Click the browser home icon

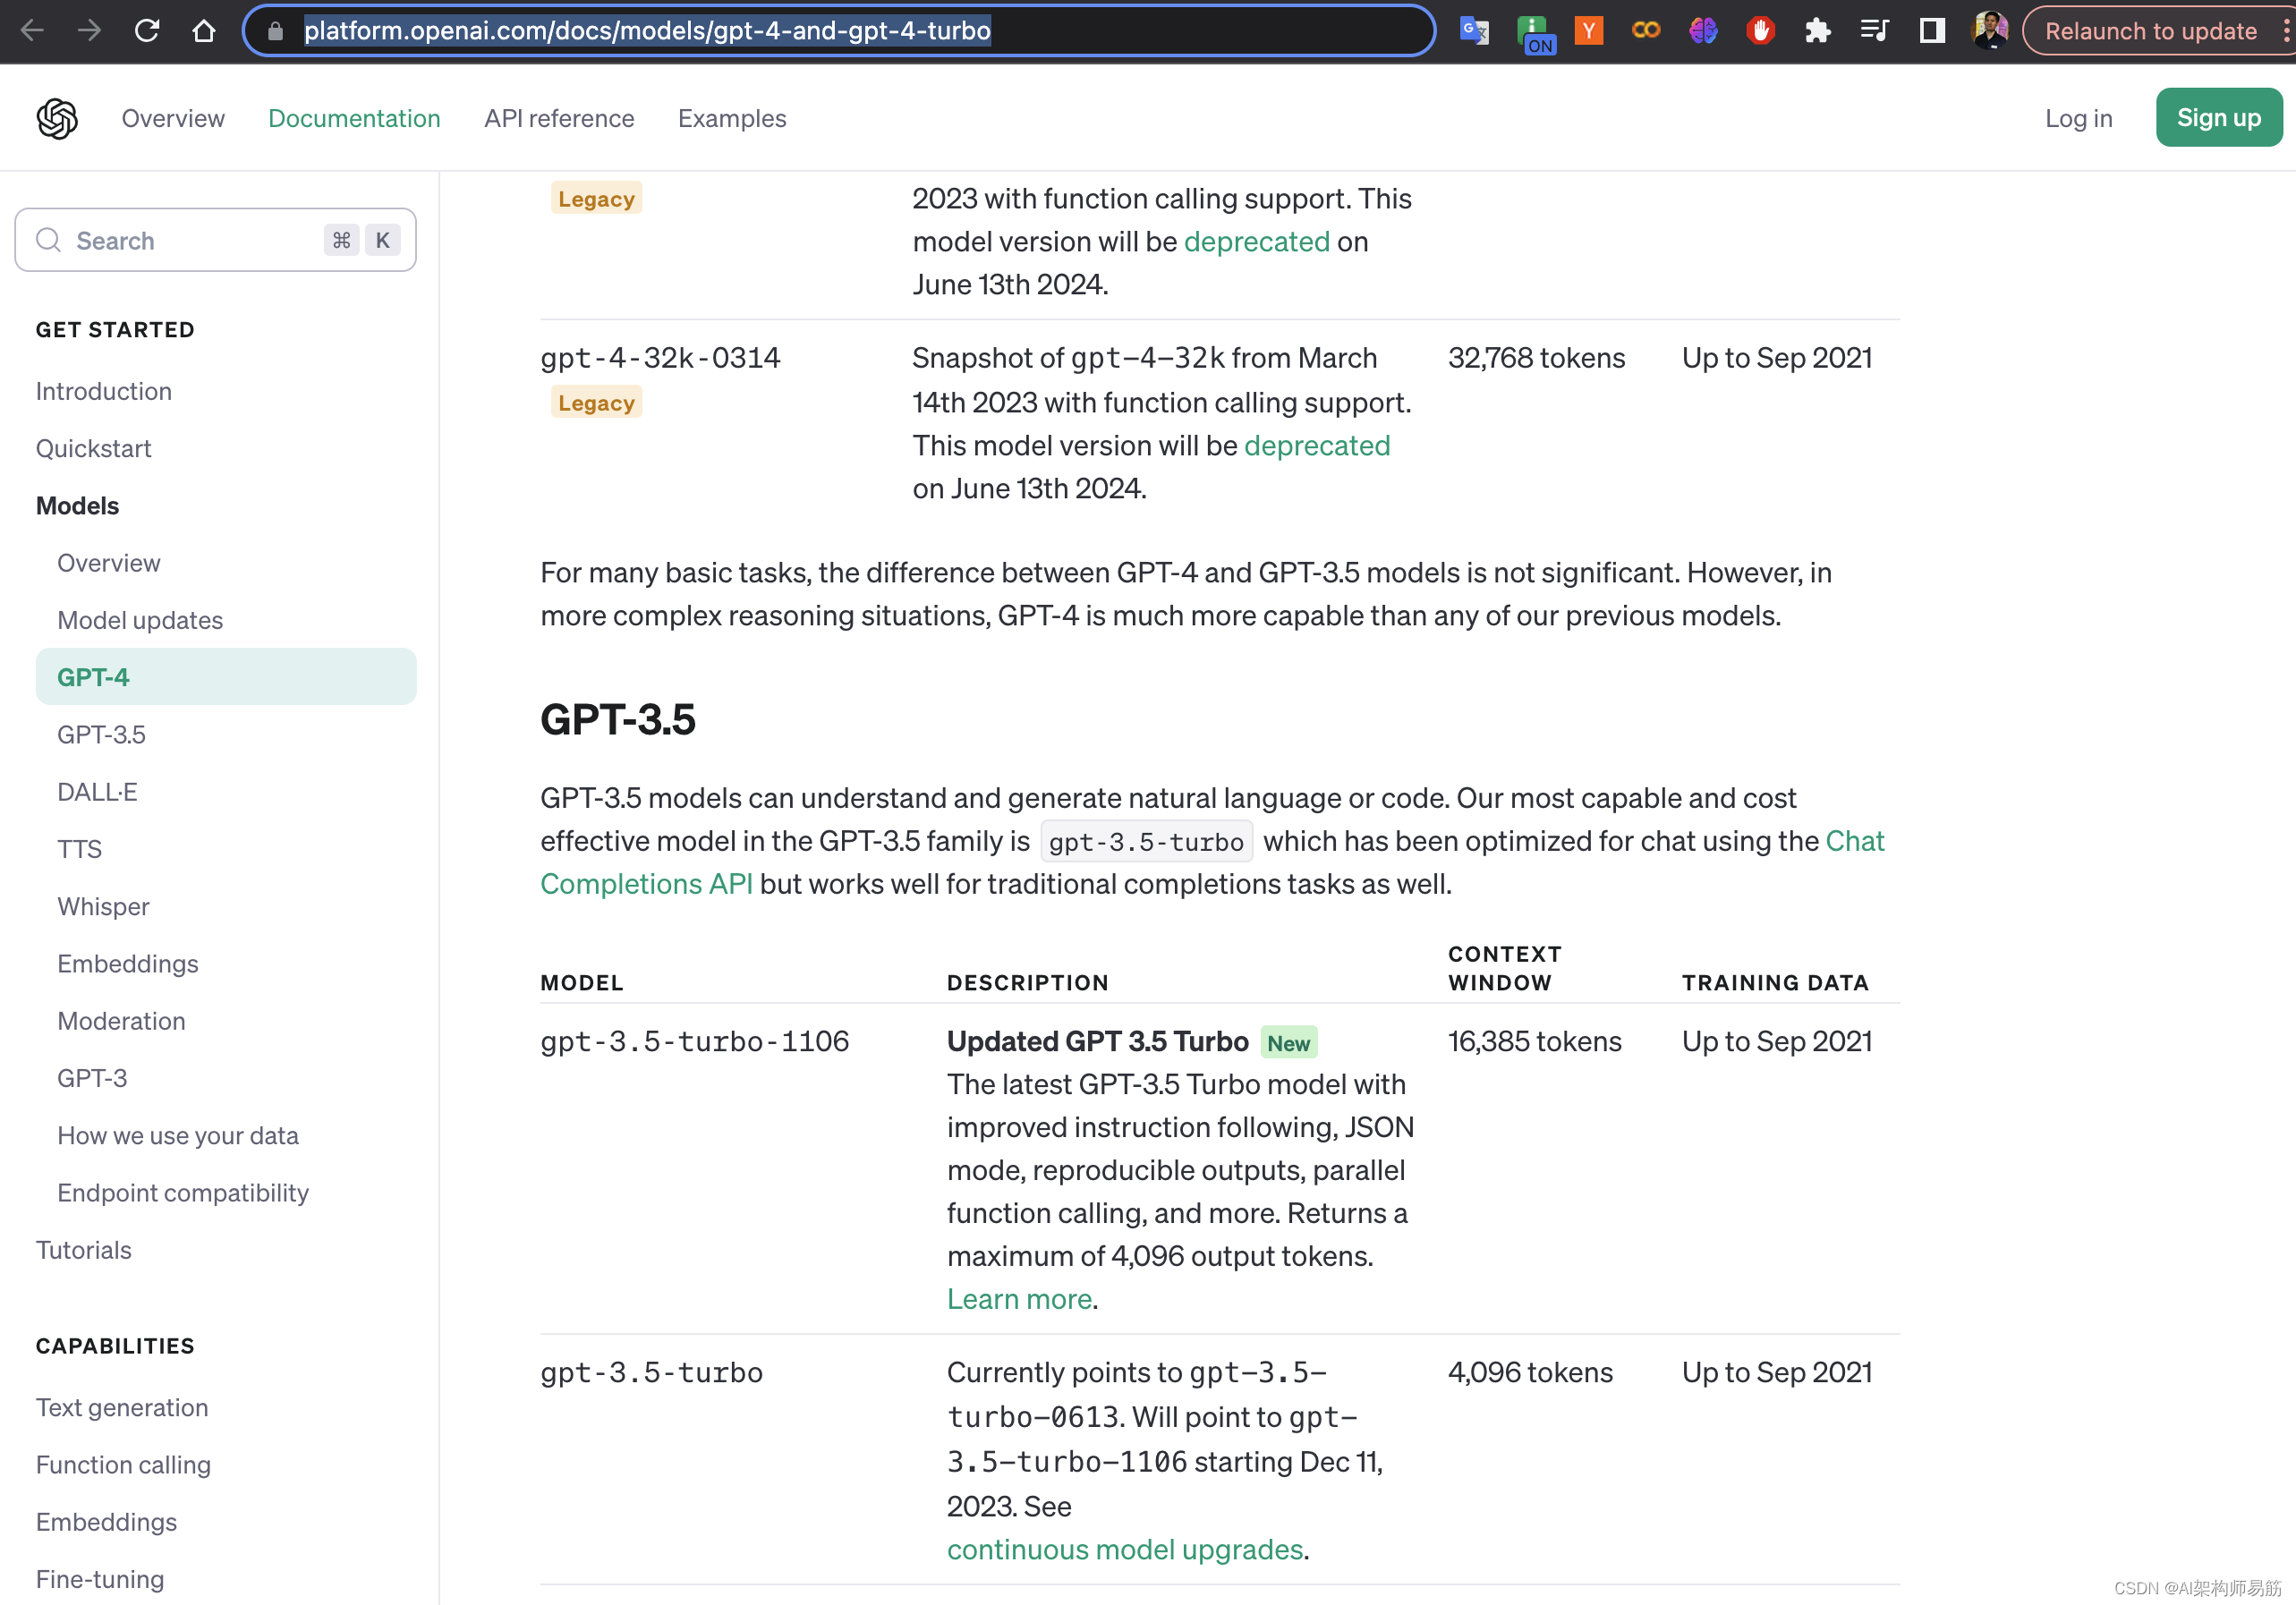coord(204,30)
